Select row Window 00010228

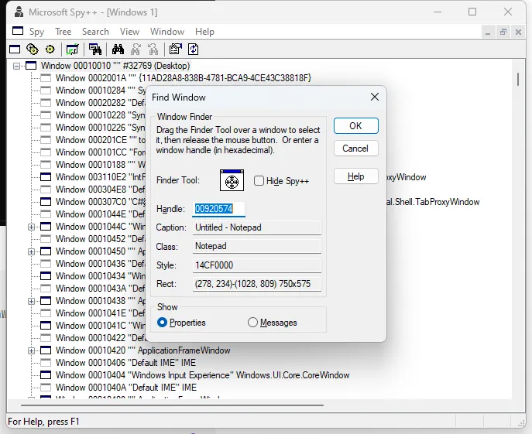100,115
